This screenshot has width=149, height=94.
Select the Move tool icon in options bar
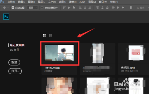click(4, 8)
